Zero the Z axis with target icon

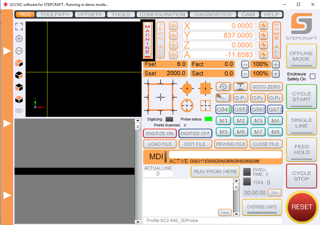(x=173, y=45)
